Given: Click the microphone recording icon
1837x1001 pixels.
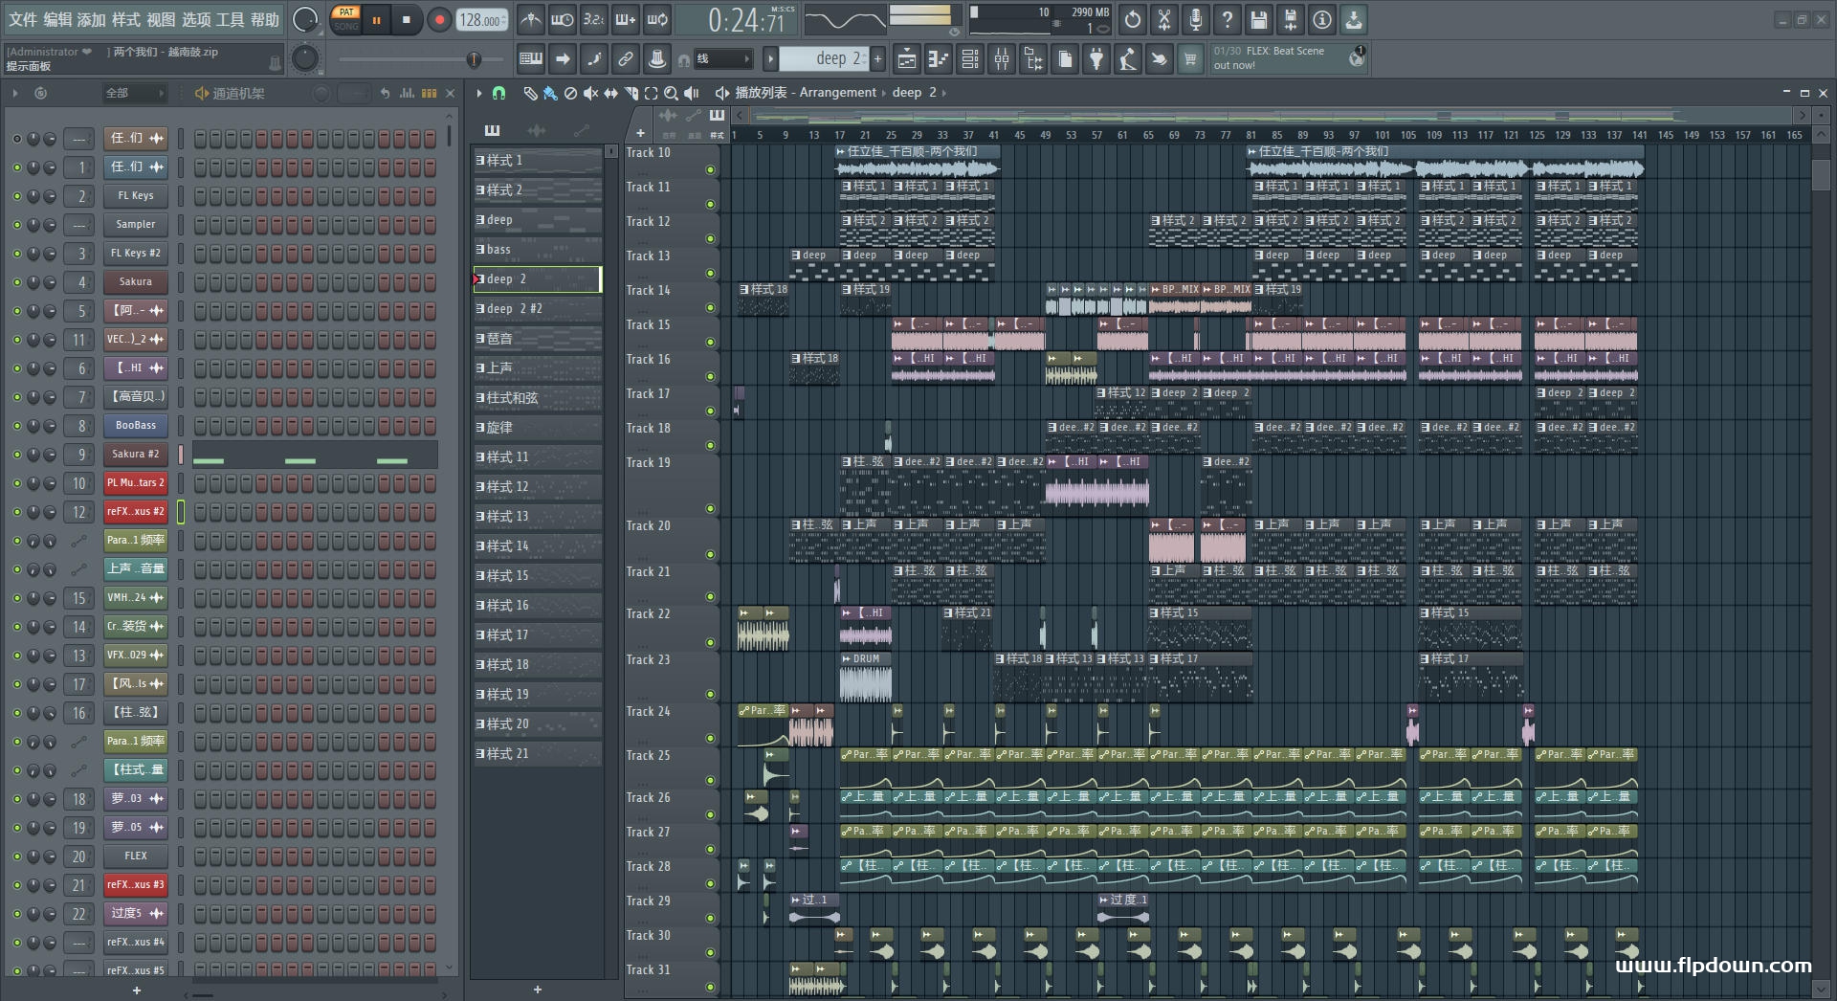Looking at the screenshot, I should (x=1195, y=19).
